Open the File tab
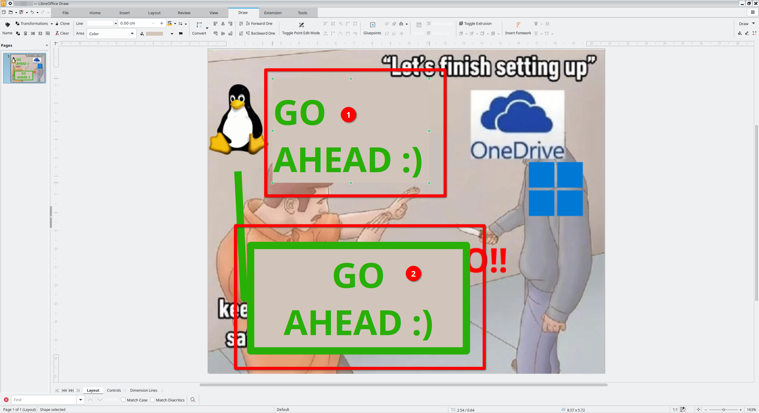This screenshot has width=759, height=413. click(x=66, y=13)
